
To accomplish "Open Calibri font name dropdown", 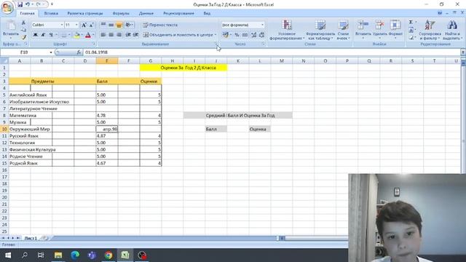I will [x=62, y=25].
